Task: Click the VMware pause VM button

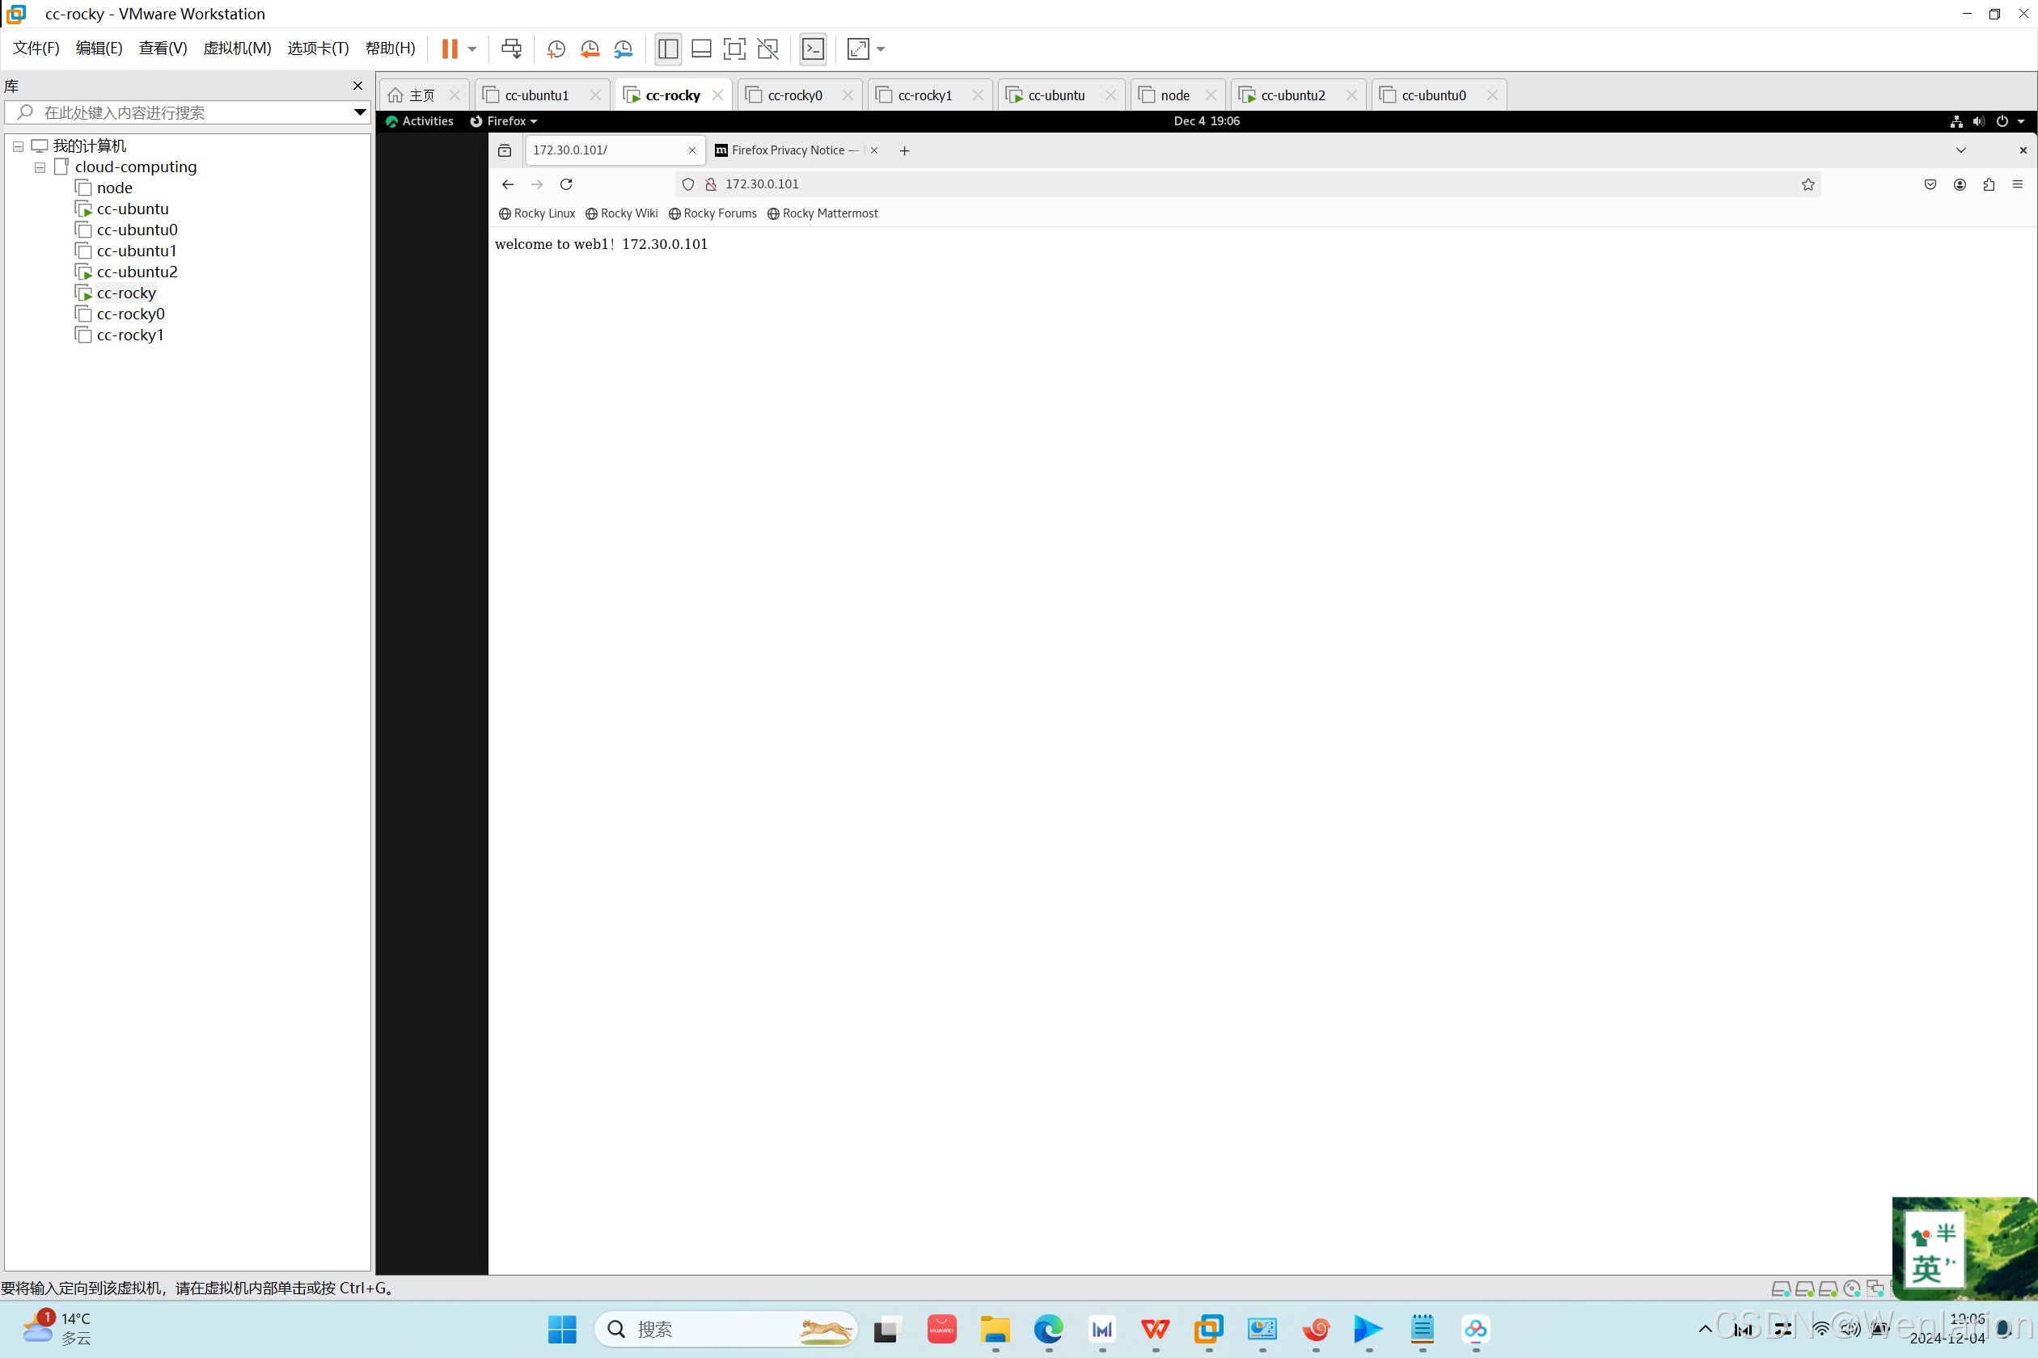Action: 449,48
